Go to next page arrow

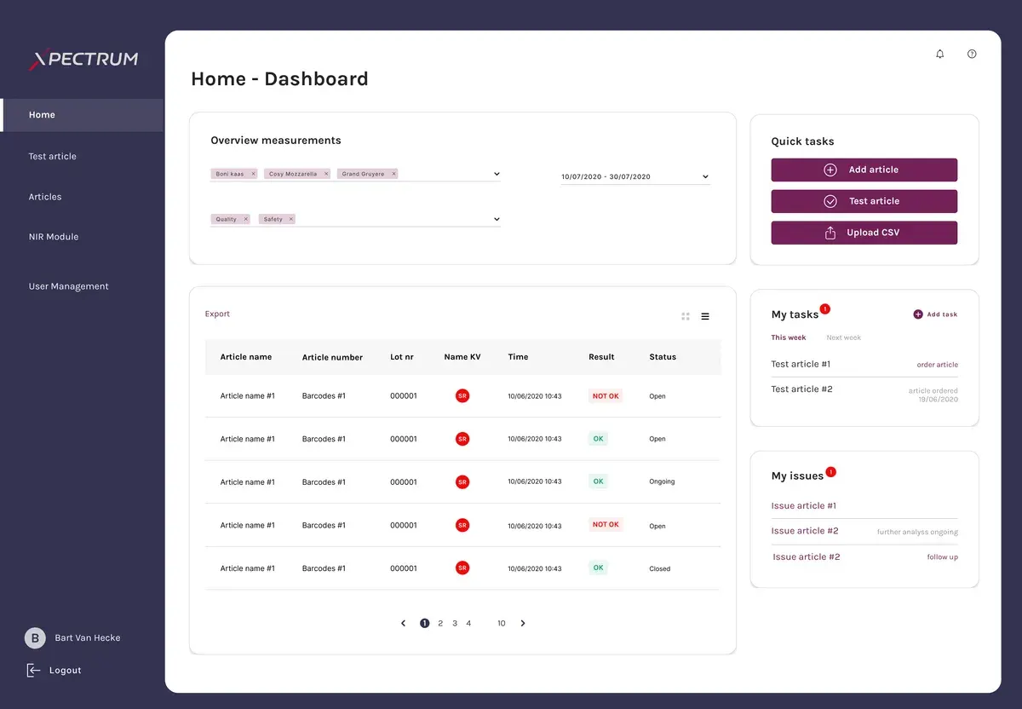[523, 623]
